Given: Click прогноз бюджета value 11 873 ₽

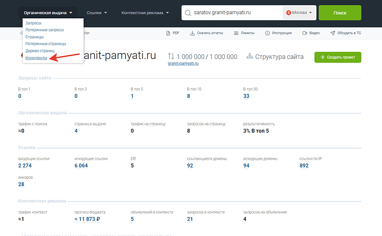Looking at the screenshot, I should click(x=87, y=219).
